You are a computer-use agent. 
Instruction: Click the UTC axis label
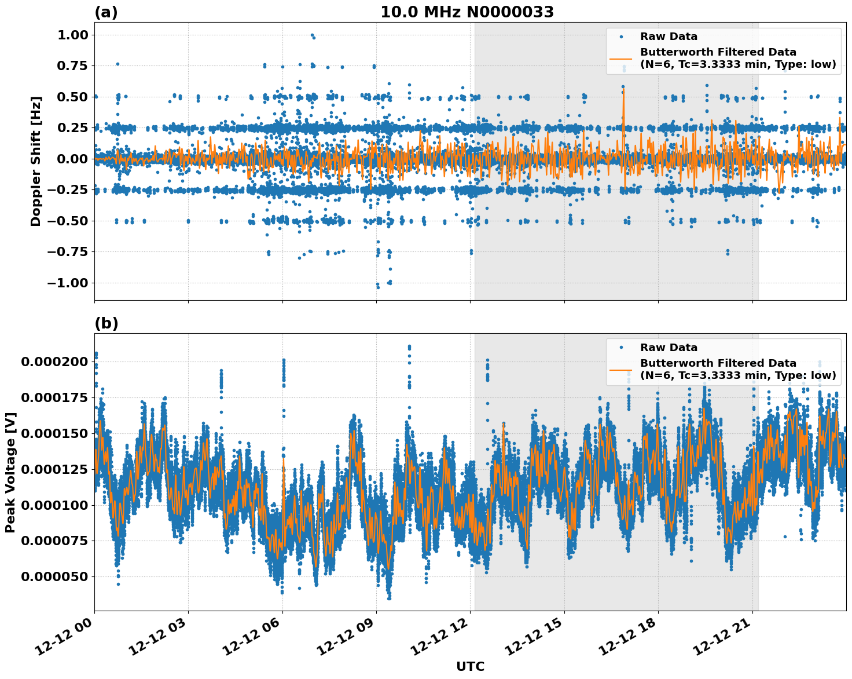tap(472, 666)
